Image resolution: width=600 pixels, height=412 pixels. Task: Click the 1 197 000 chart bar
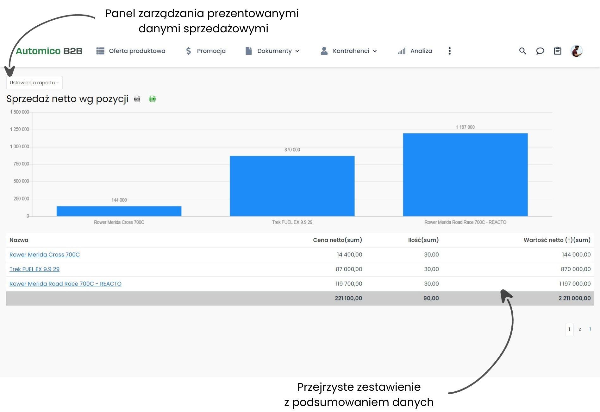pos(465,175)
